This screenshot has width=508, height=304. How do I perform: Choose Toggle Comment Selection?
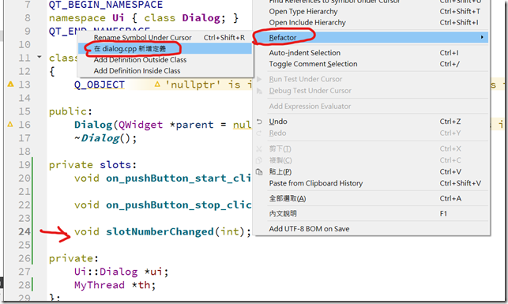tap(371, 64)
